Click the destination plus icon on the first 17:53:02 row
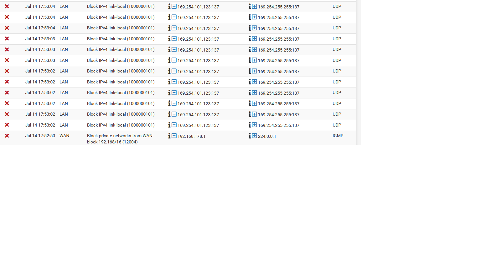481x270 pixels. pyautogui.click(x=255, y=71)
